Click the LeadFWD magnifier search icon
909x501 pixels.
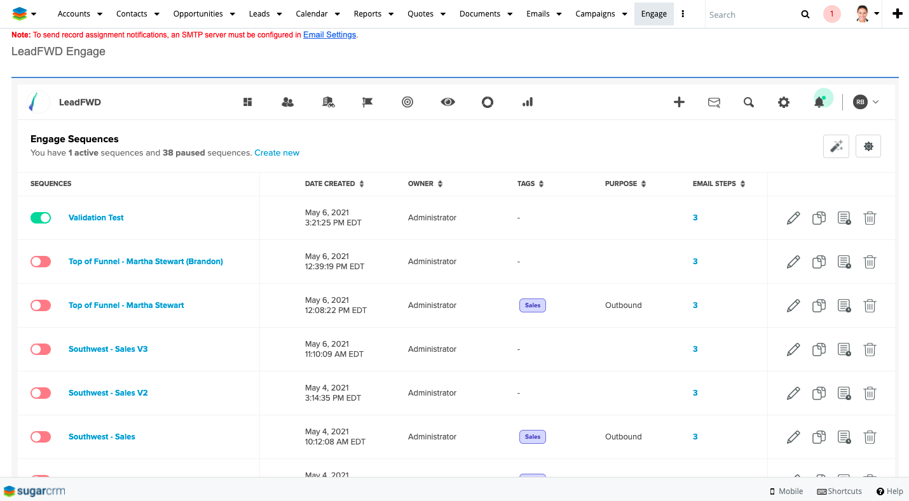749,102
